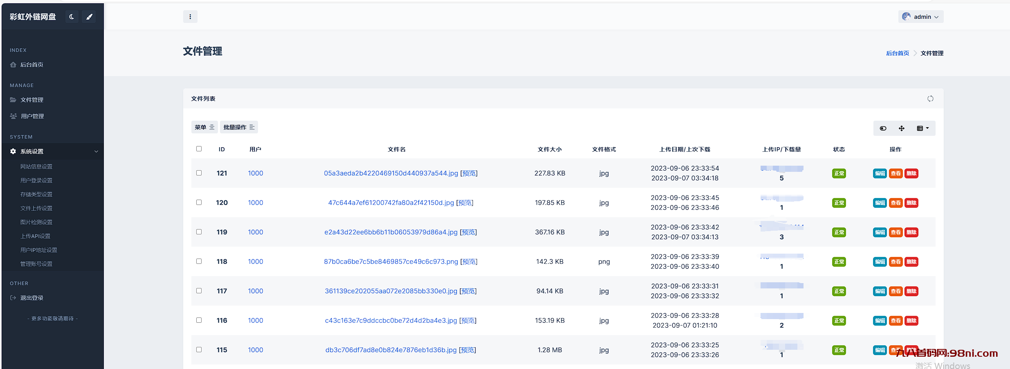Open 用户管理 in the sidebar

point(32,116)
